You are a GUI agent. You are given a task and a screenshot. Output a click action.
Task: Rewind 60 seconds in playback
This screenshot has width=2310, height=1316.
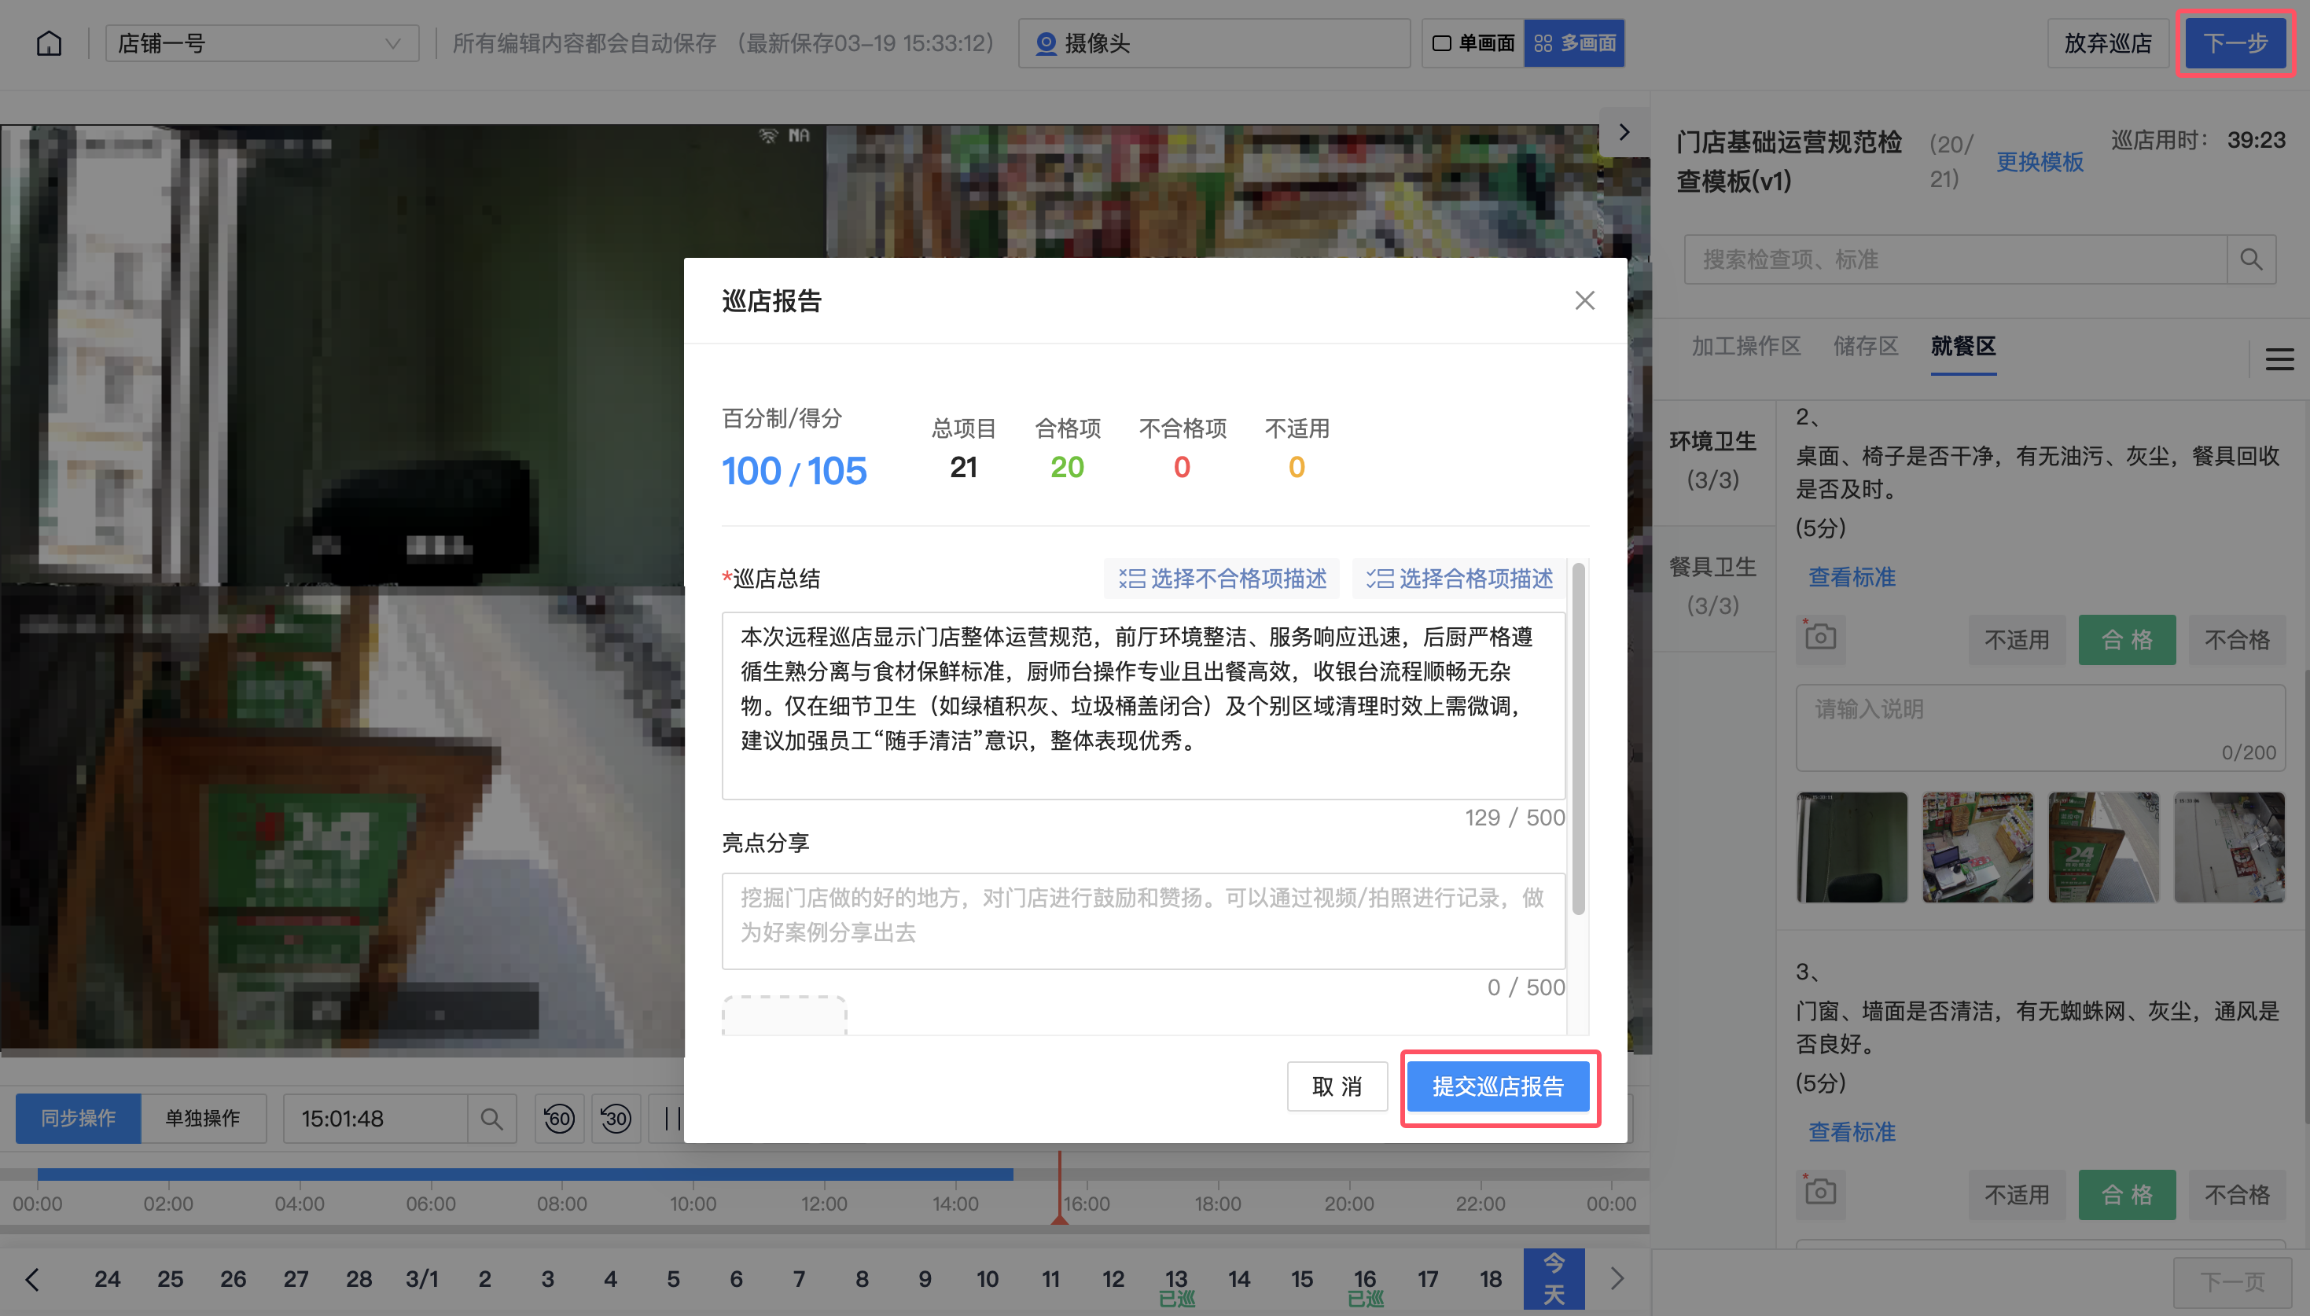[x=558, y=1119]
